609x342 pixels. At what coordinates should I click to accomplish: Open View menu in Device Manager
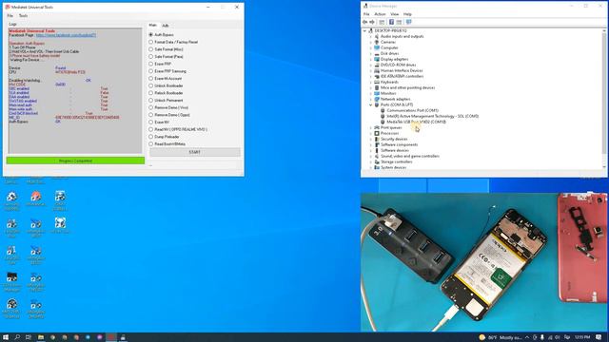pos(394,14)
